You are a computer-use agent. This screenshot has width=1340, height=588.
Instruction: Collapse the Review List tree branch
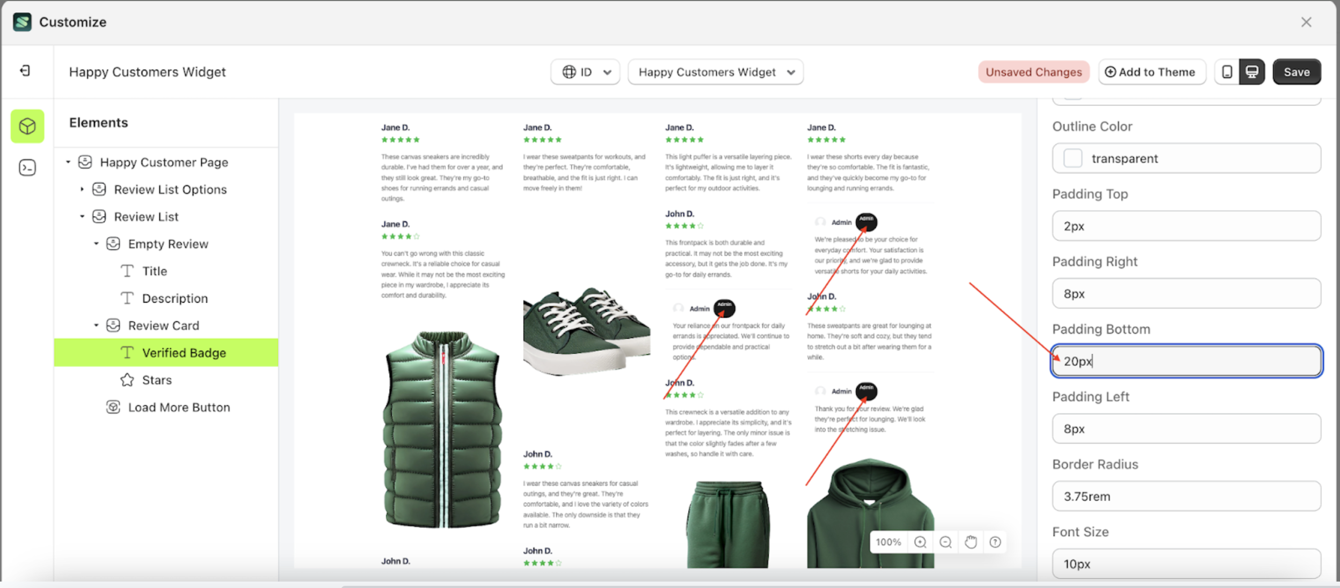point(82,216)
